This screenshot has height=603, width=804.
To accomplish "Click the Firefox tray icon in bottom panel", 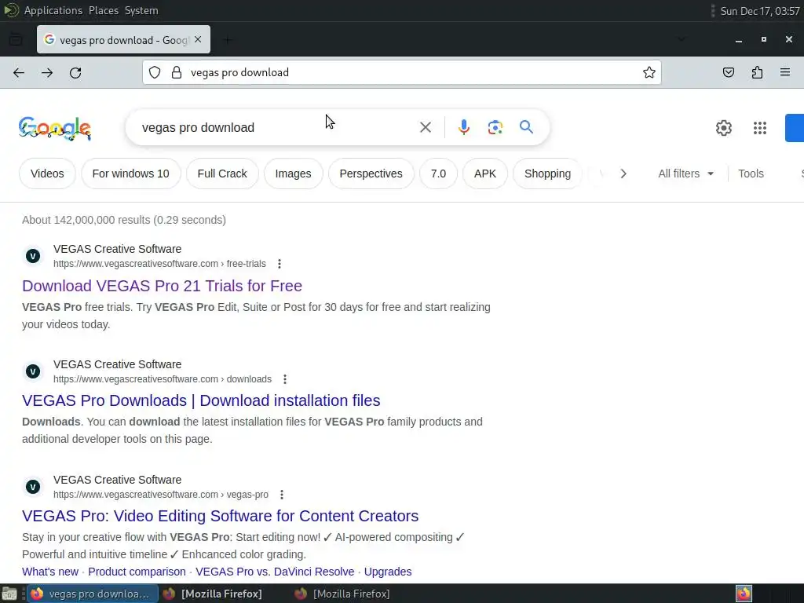I will pos(744,594).
